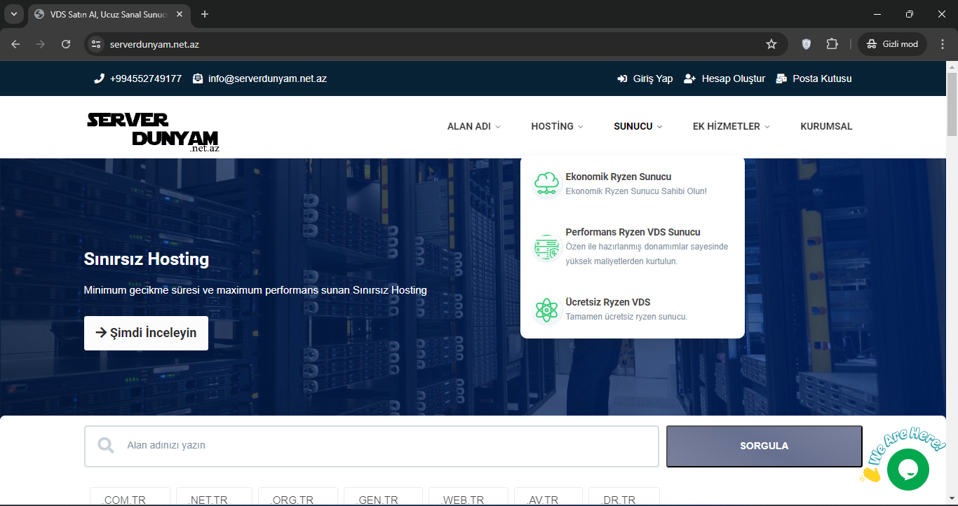Click the address bar URL
The image size is (958, 506).
click(x=154, y=44)
